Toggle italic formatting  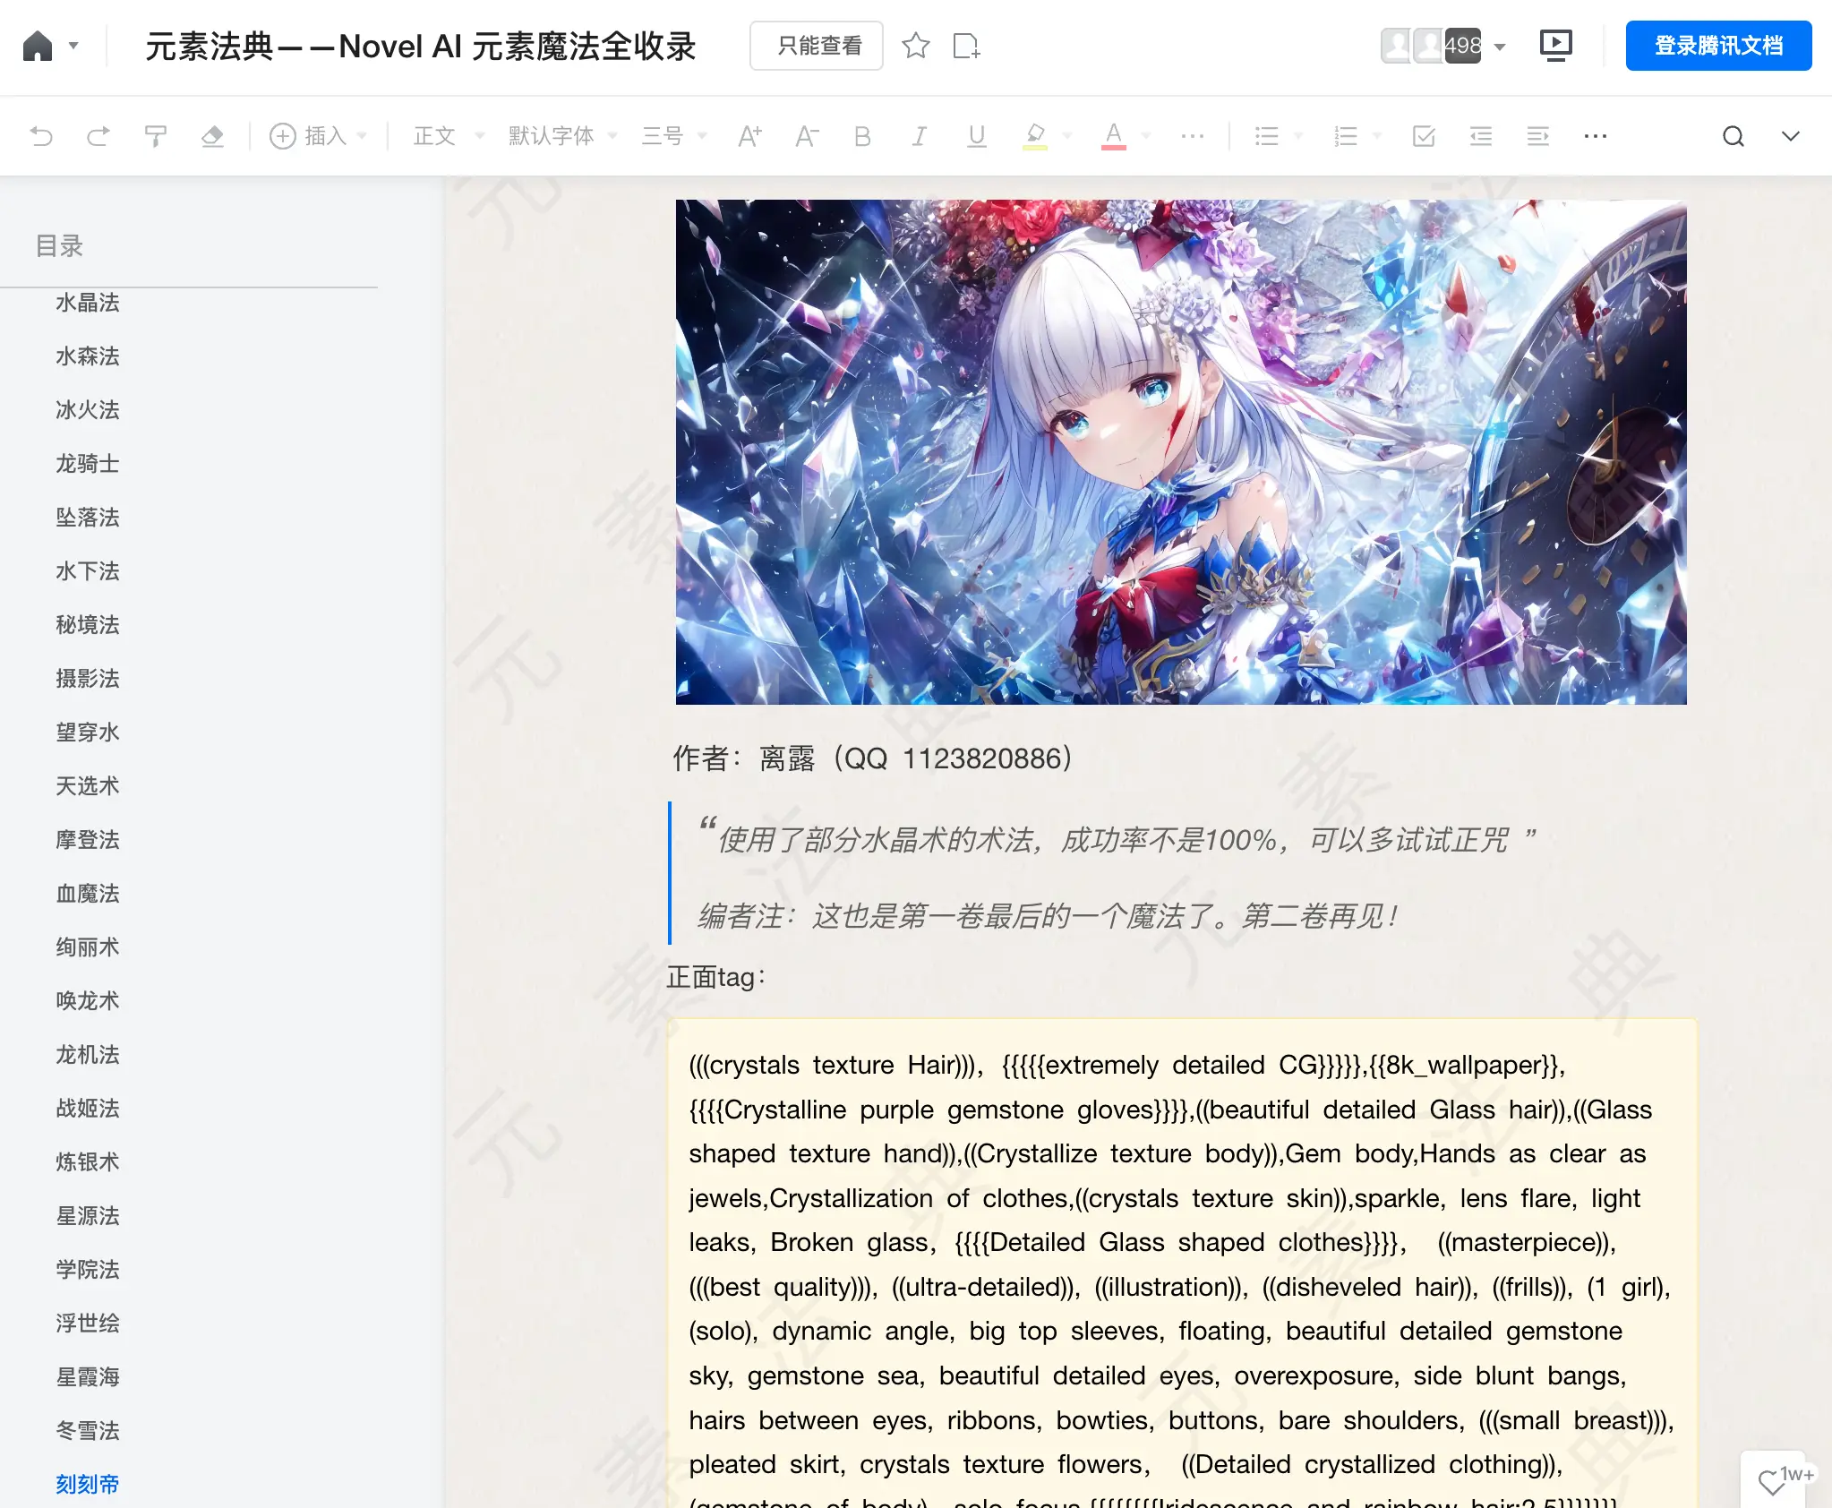pyautogui.click(x=919, y=136)
